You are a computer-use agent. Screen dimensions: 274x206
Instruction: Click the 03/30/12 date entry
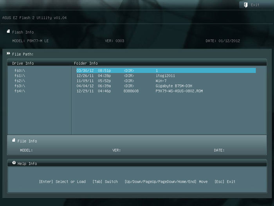pos(85,71)
